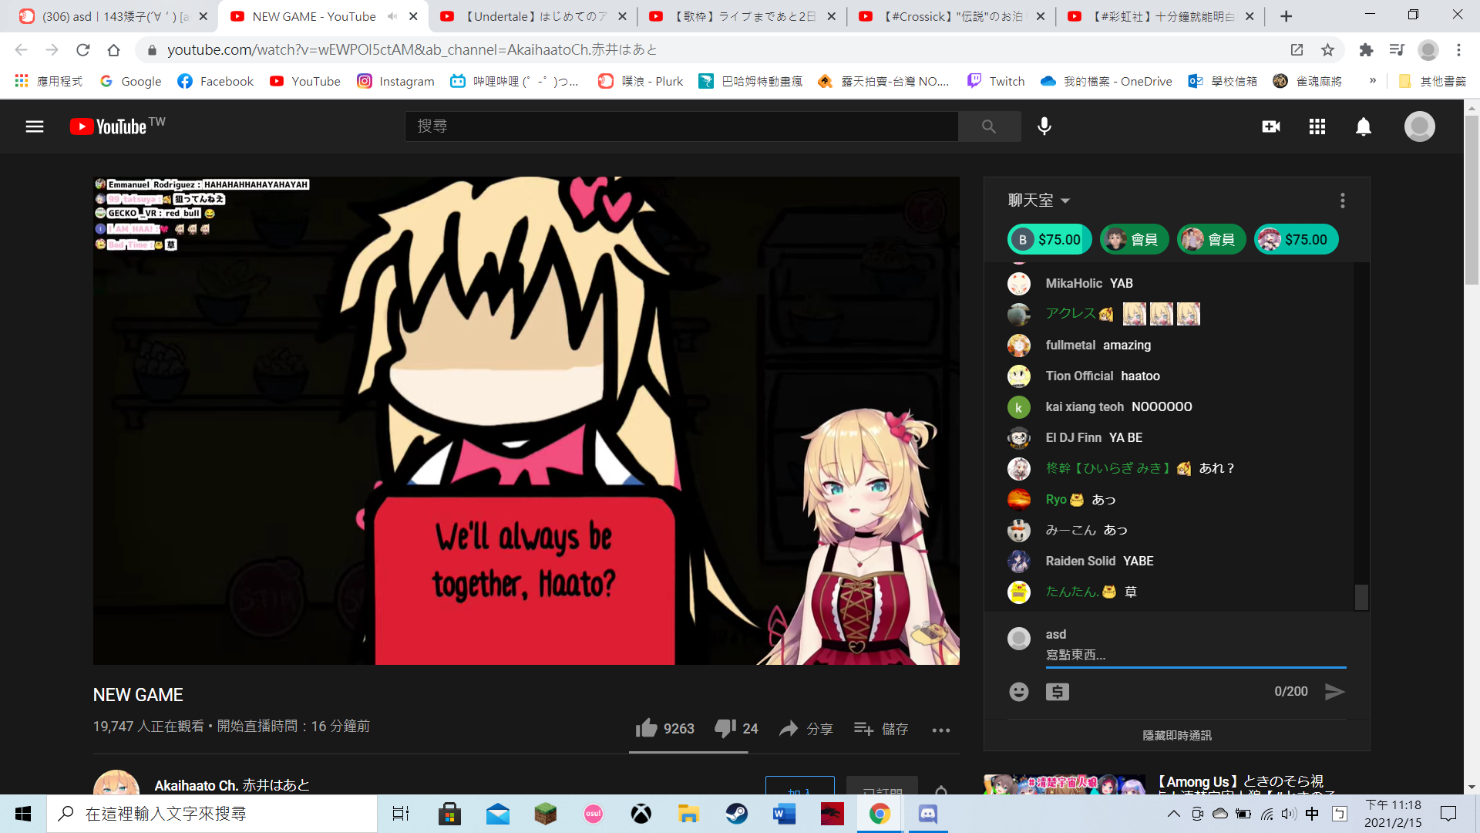Open the 我的檔案 - OneDrive bookmark

(x=1106, y=81)
